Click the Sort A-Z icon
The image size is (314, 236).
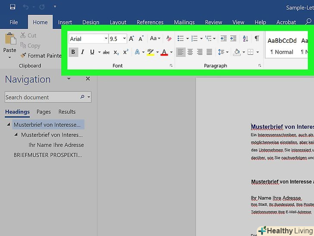click(x=245, y=38)
